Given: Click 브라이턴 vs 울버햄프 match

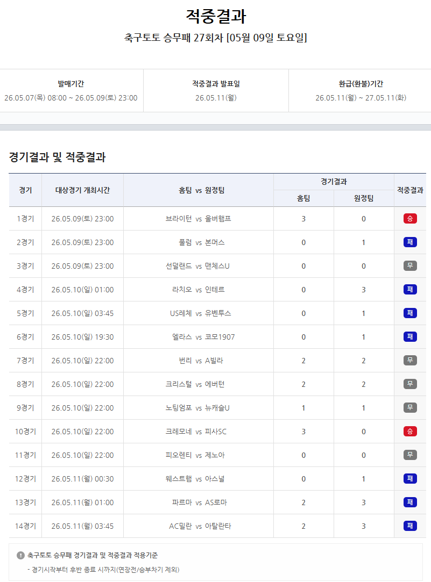Looking at the screenshot, I should 199,219.
